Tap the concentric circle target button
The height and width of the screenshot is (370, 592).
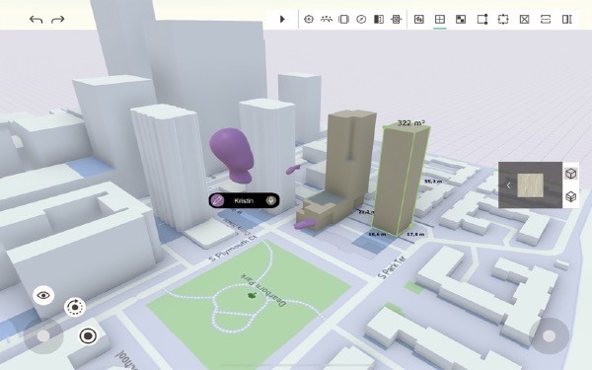coord(89,335)
